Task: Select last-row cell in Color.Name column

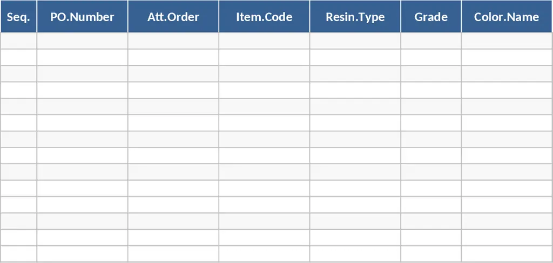Action: pos(507,254)
